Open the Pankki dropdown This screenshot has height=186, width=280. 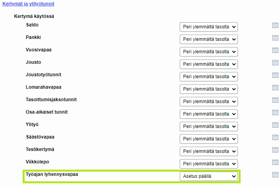click(209, 39)
